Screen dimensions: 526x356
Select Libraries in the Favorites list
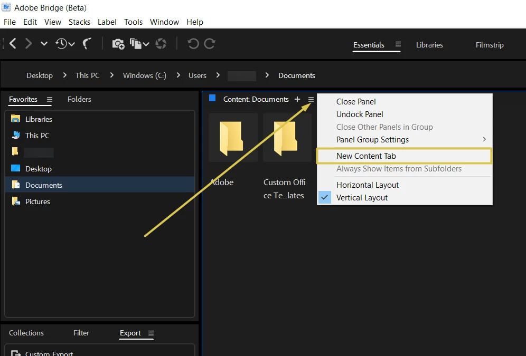pos(100,119)
